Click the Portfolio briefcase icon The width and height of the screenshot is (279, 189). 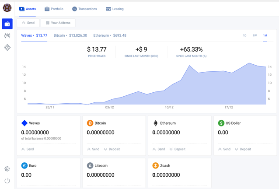47,9
